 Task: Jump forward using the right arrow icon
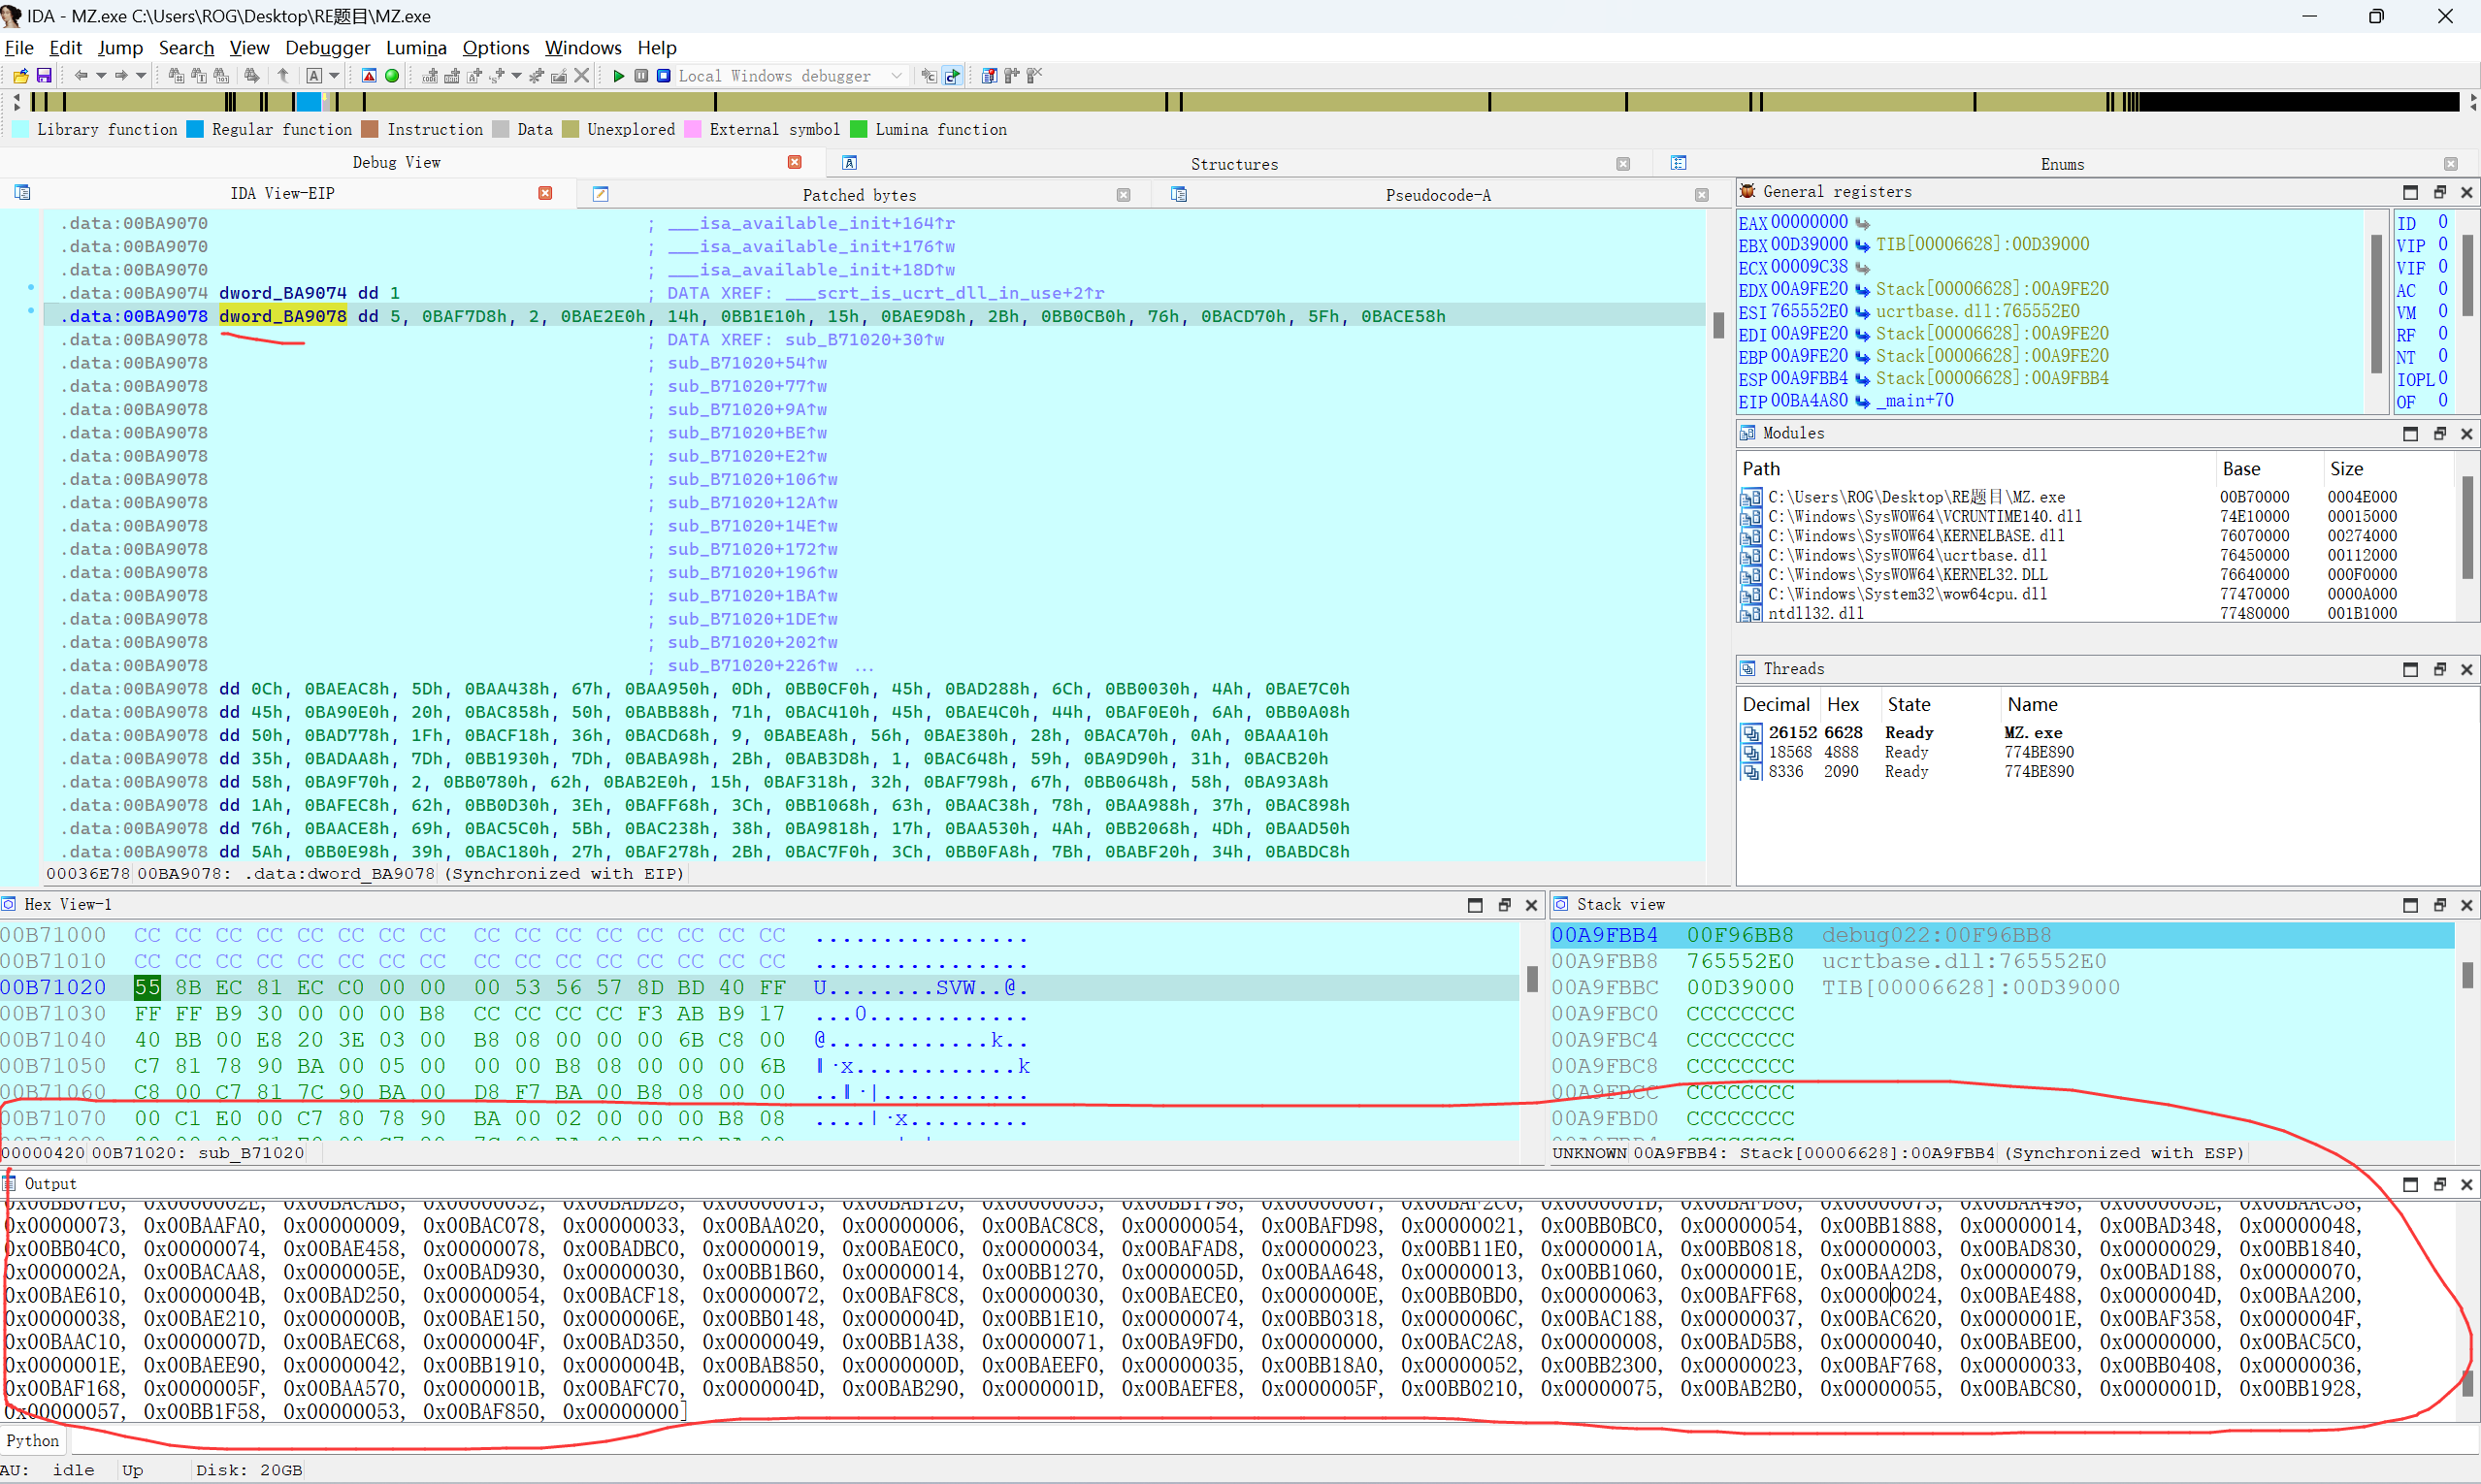(x=121, y=76)
